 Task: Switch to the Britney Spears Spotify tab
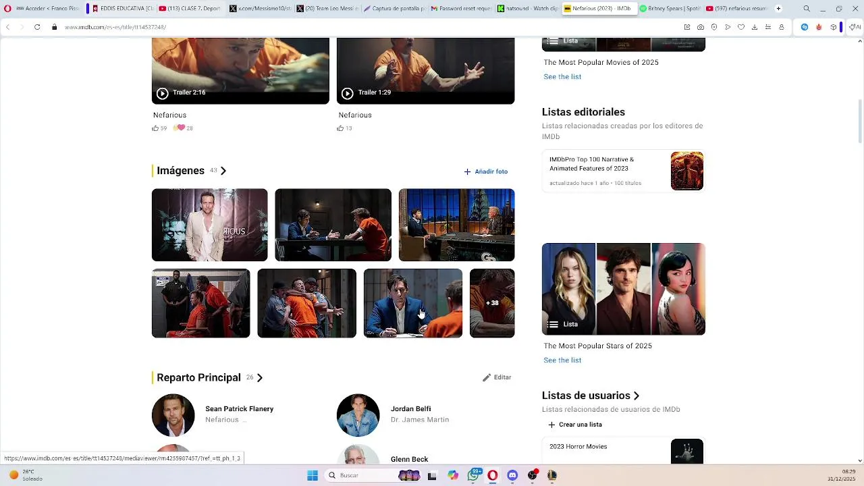670,9
